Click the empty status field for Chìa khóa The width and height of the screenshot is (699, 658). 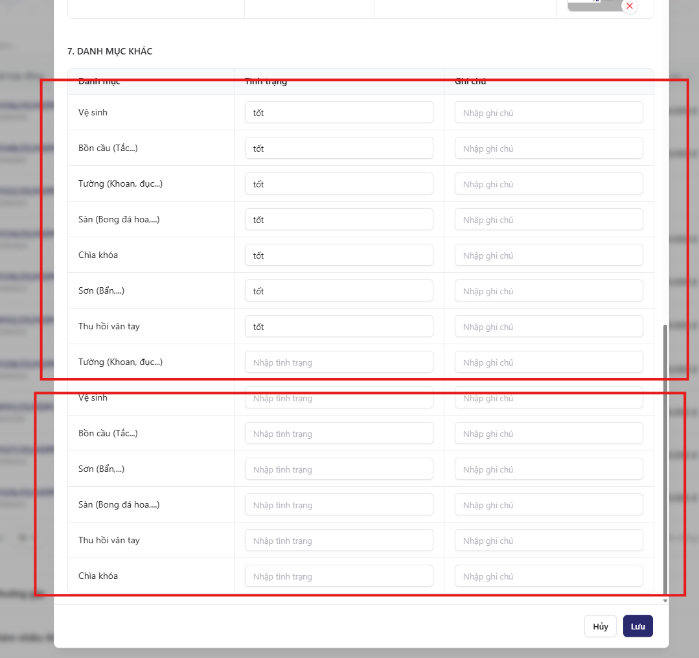[339, 576]
